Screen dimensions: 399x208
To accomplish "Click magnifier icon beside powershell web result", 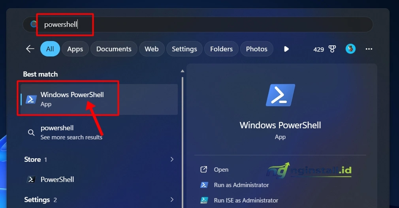I will pos(31,133).
